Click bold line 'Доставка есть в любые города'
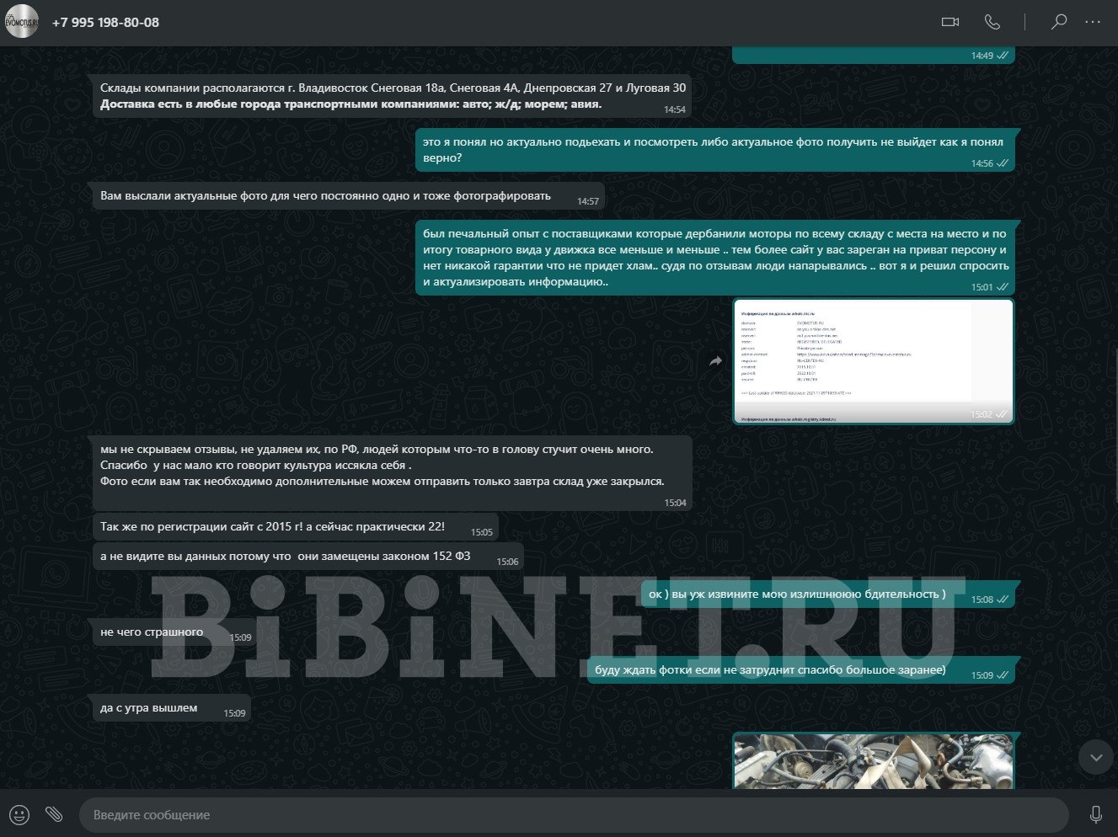 (x=350, y=104)
